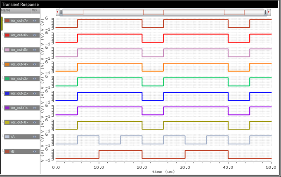Click the green color swatch of /or_out<3>

(7, 79)
